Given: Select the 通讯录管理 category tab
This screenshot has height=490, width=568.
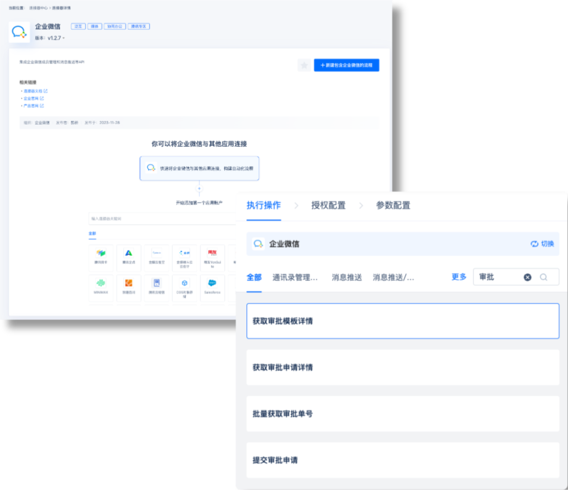Looking at the screenshot, I should [x=295, y=278].
